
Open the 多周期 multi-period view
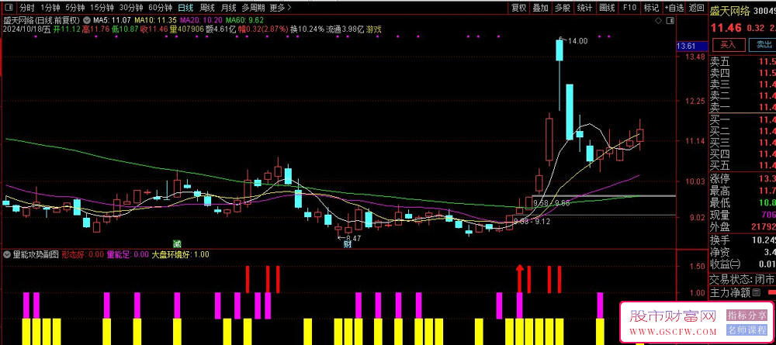[x=254, y=8]
